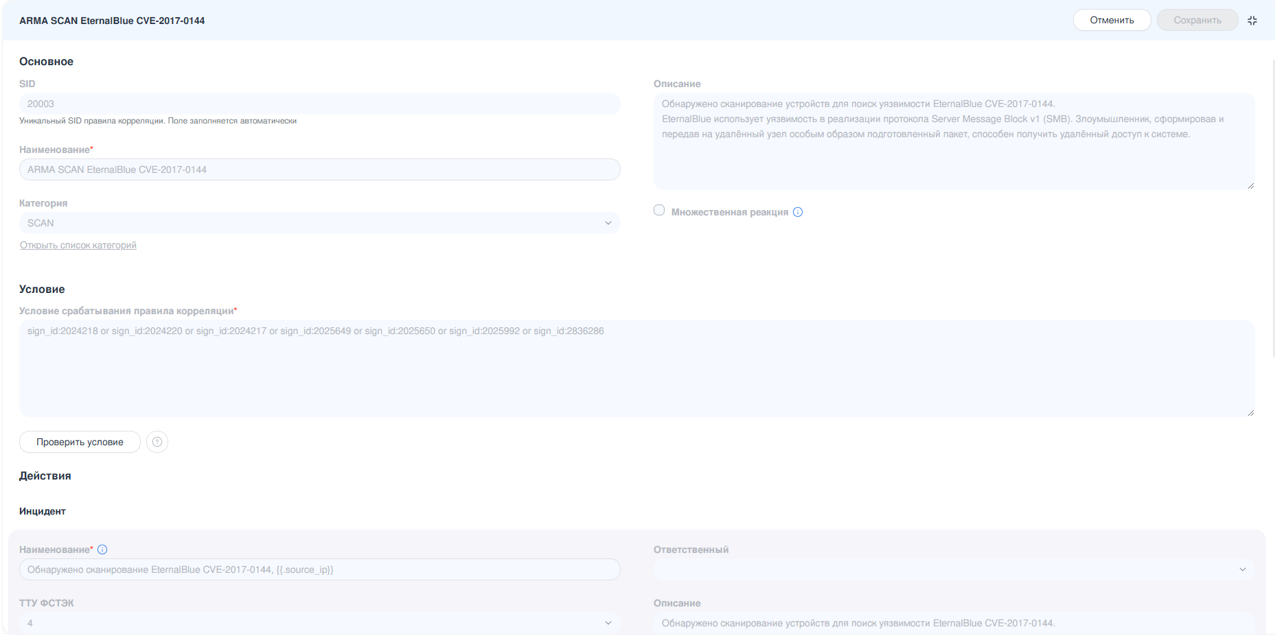
Task: Click the SID field with 20003
Action: click(x=319, y=104)
